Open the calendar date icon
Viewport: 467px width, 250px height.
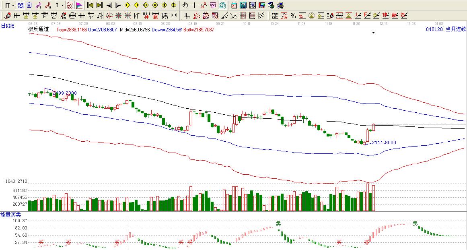234,5
